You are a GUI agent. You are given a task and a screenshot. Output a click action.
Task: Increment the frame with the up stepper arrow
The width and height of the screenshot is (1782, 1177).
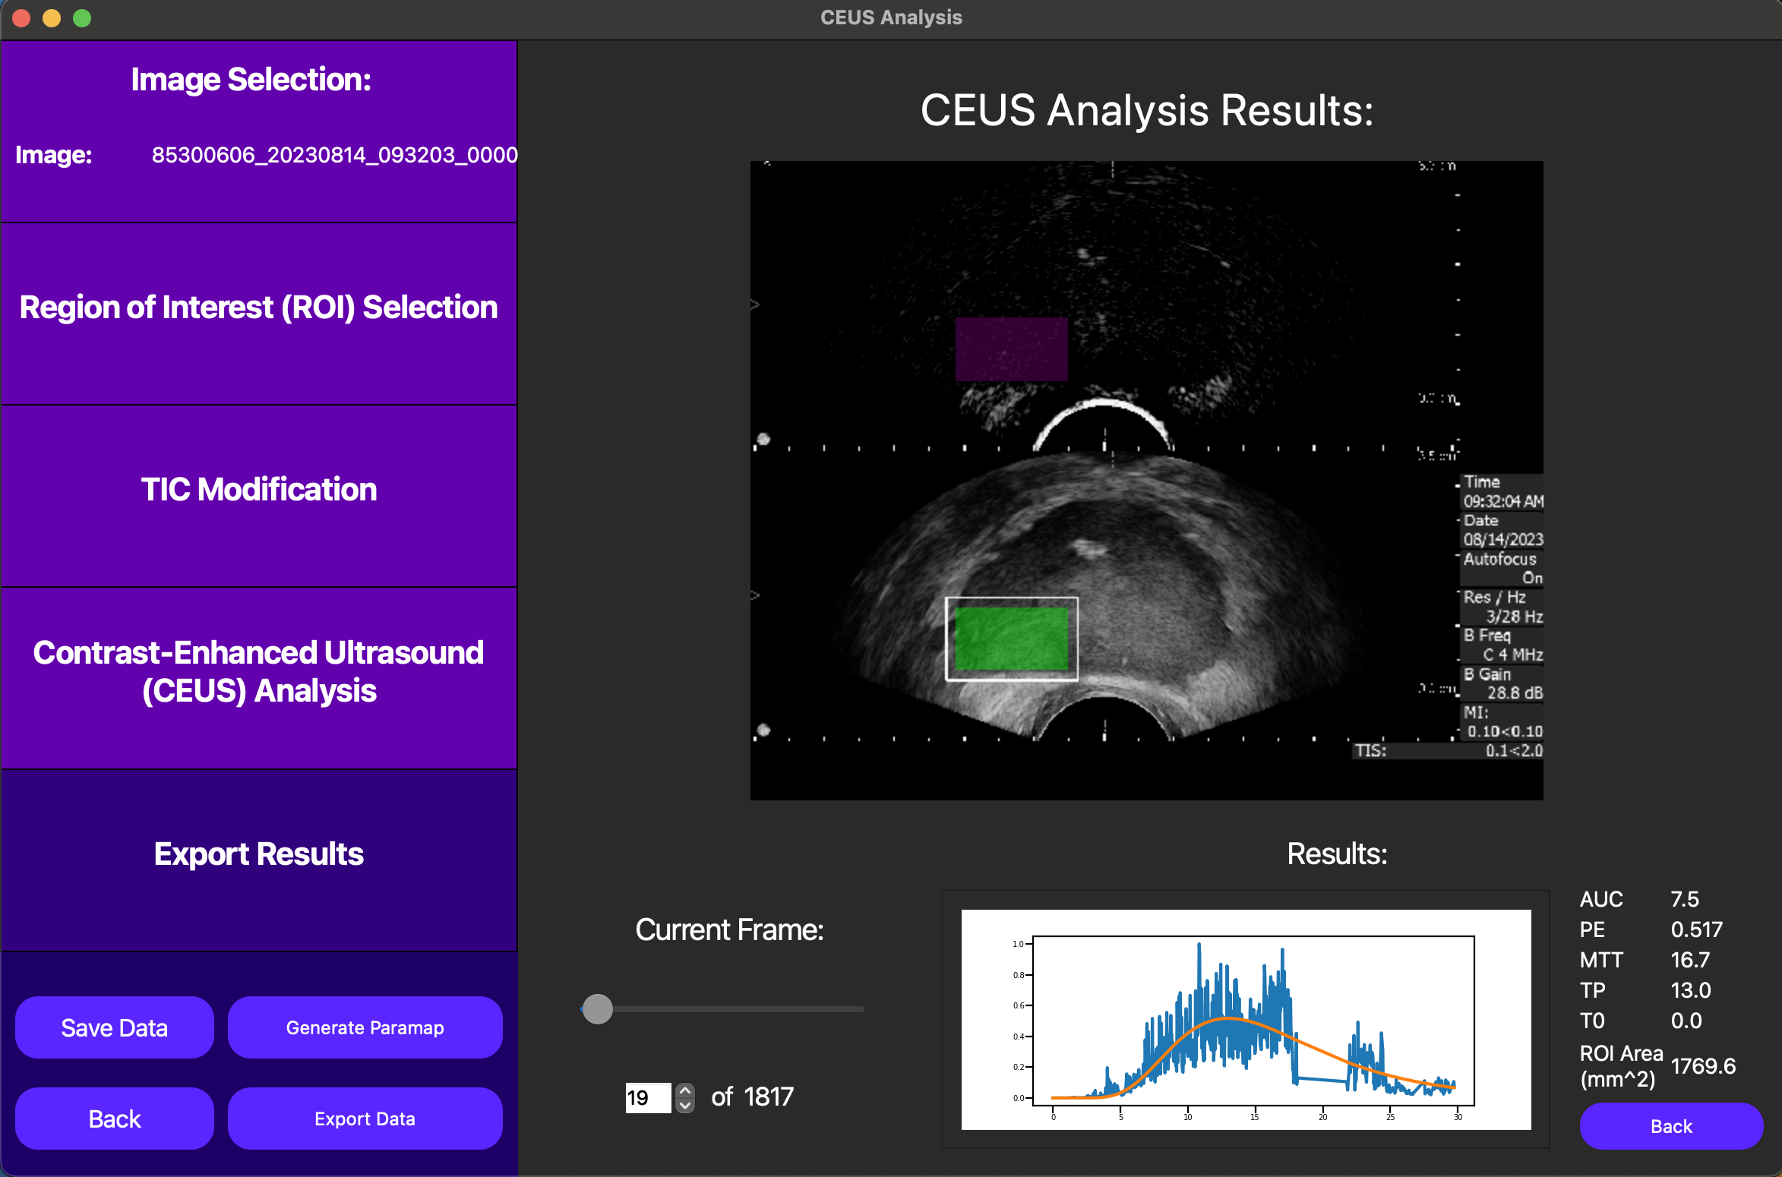tap(685, 1090)
